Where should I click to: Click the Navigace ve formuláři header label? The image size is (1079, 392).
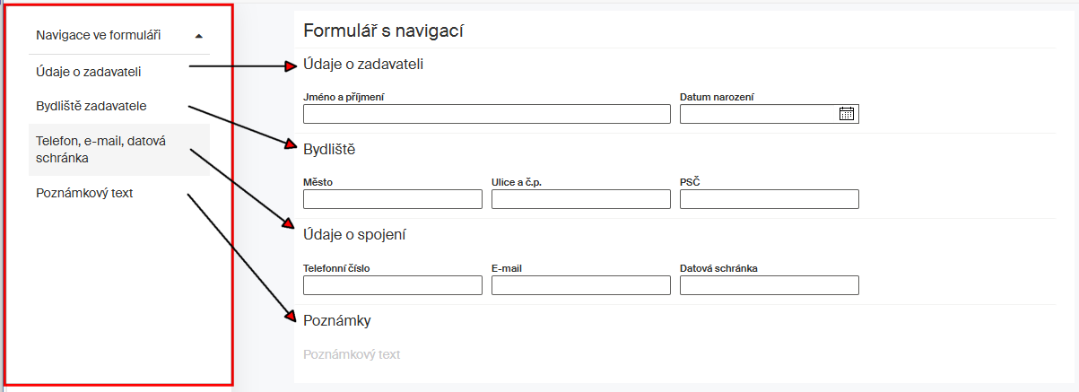[98, 36]
